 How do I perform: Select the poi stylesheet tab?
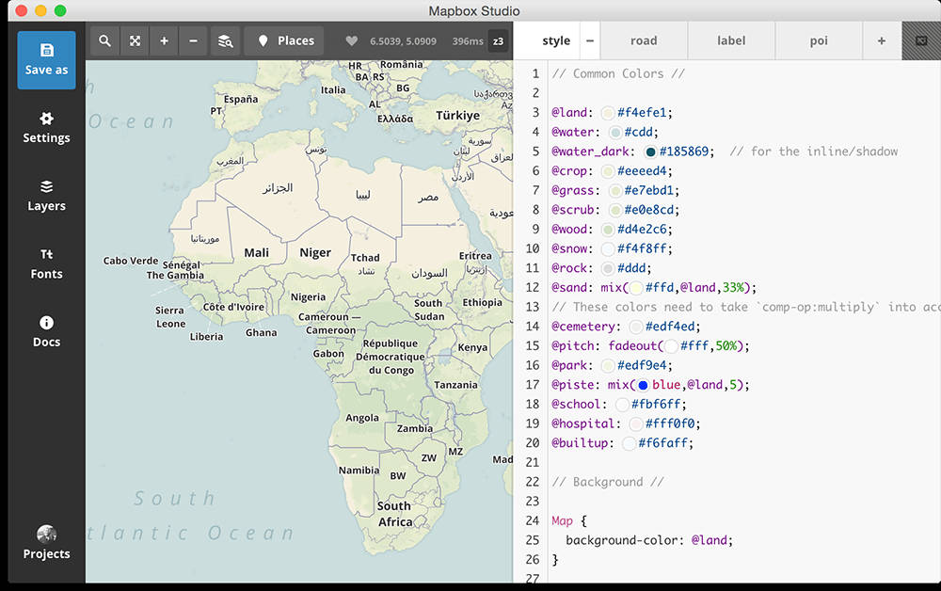818,41
